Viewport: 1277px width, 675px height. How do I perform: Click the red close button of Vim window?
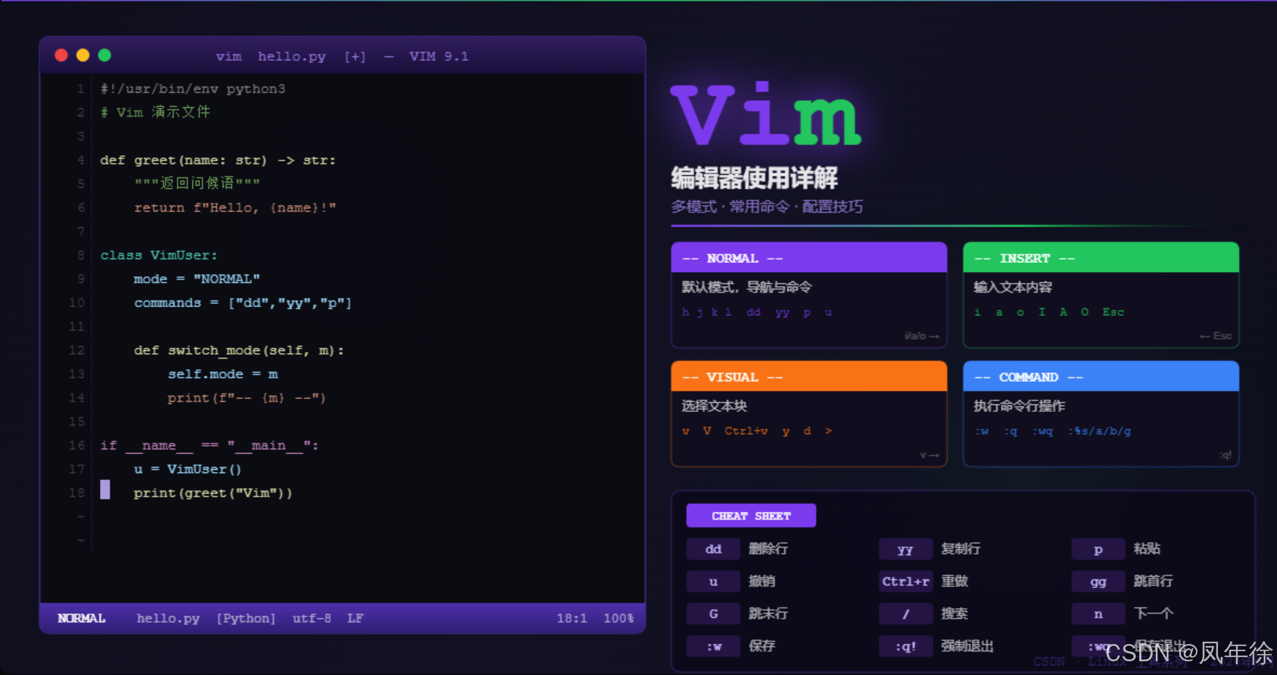(61, 55)
